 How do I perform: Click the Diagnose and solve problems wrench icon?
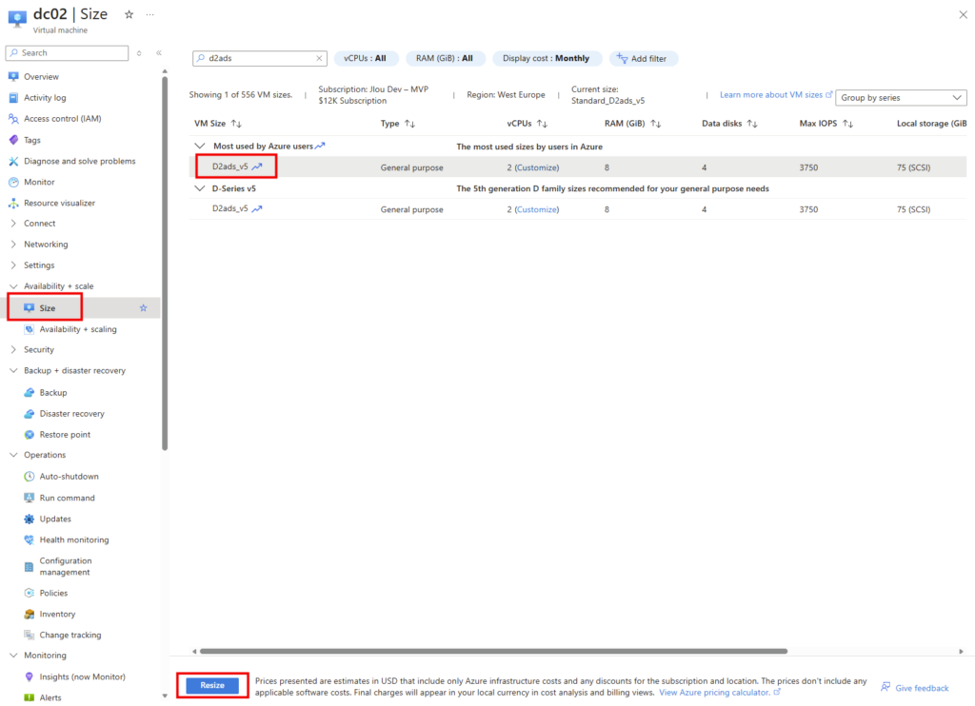[x=13, y=161]
